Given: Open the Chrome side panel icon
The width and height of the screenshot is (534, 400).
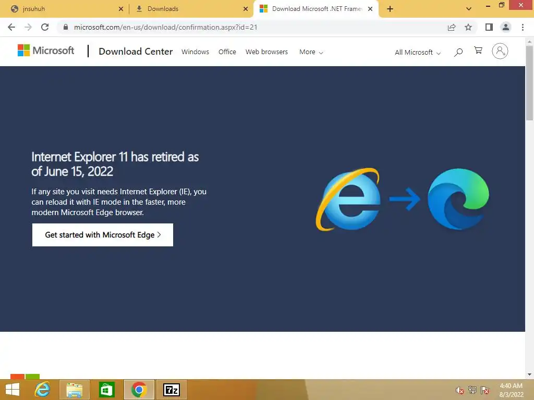Looking at the screenshot, I should 489,27.
